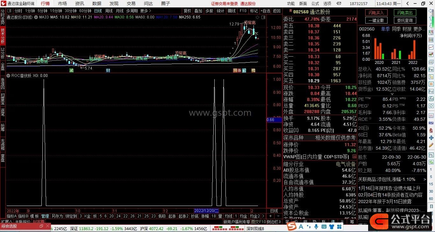435x232 pixels.
Task: Click the F10 icon in right sidebar
Action: point(431,70)
